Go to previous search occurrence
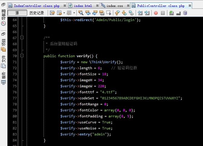Viewport: 203px width, 146px height. [88, 13]
